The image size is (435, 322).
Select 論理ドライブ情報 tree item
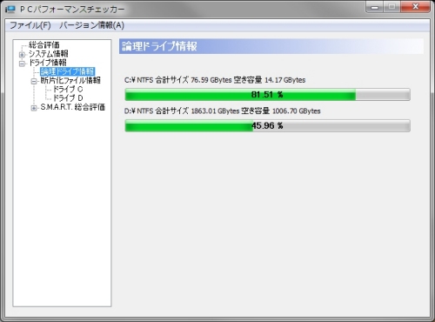pos(67,71)
